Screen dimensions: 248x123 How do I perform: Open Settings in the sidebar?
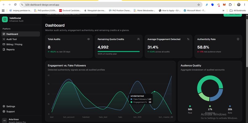tap(21, 106)
